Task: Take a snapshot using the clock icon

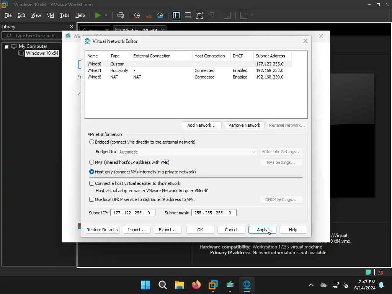Action: coord(137,15)
